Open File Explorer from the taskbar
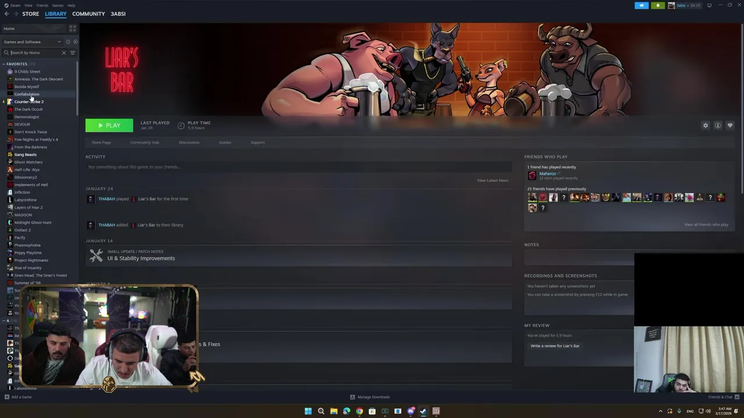 [334, 411]
